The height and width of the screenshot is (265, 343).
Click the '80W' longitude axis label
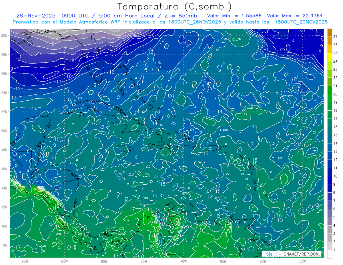click(104, 261)
